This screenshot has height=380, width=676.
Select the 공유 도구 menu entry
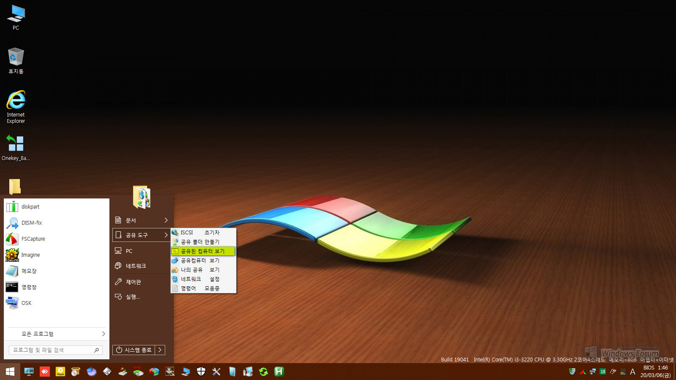coord(142,235)
